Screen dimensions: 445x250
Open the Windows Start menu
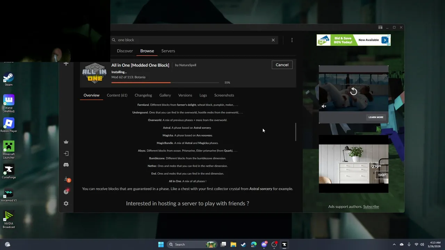[x=161, y=244]
